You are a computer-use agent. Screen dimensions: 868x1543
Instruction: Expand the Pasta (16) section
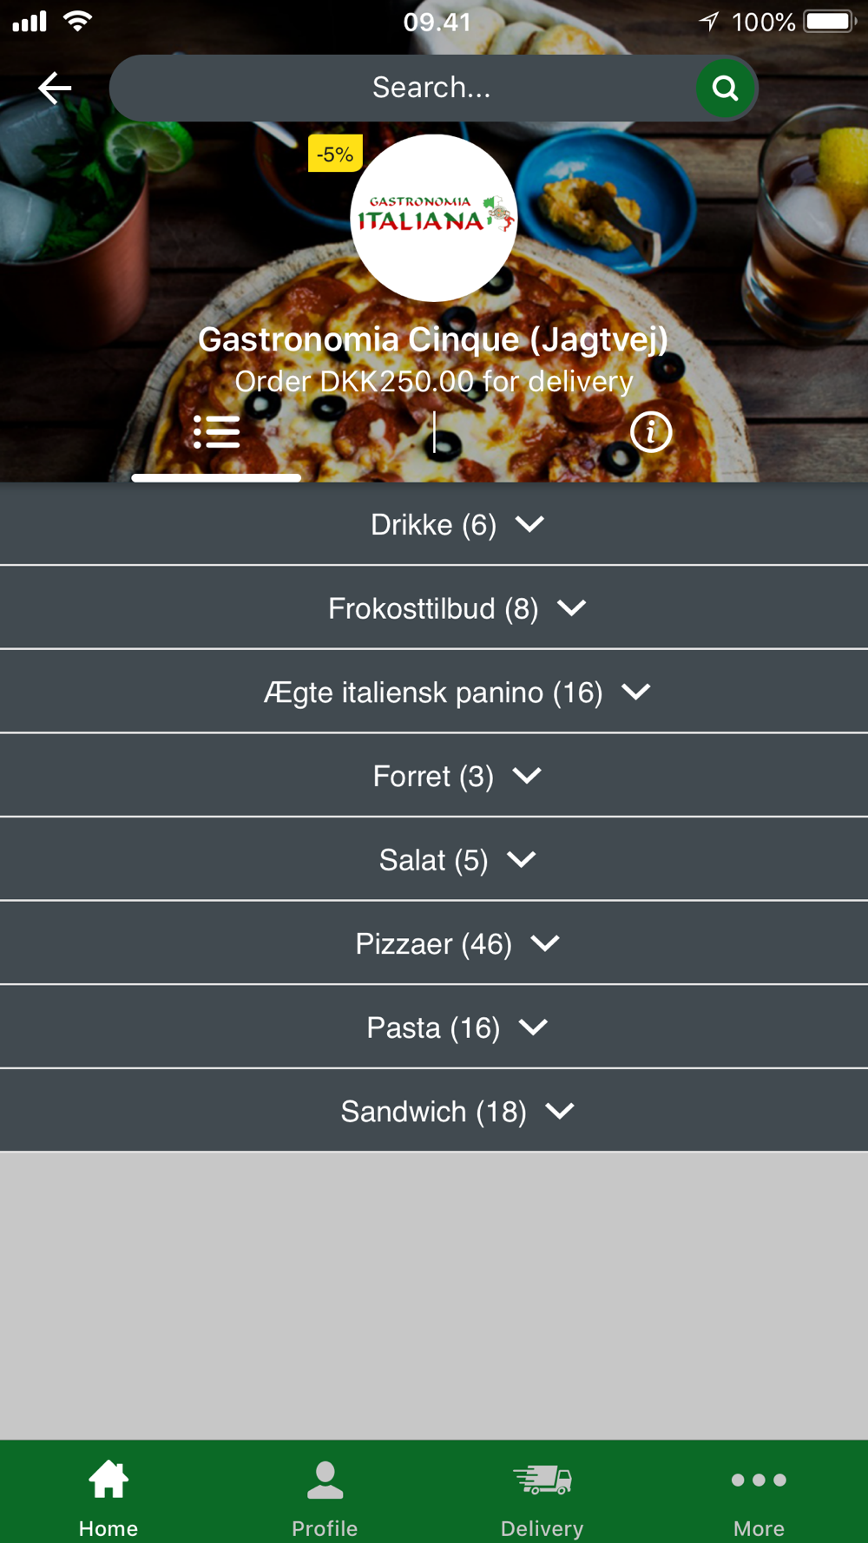point(434,1027)
